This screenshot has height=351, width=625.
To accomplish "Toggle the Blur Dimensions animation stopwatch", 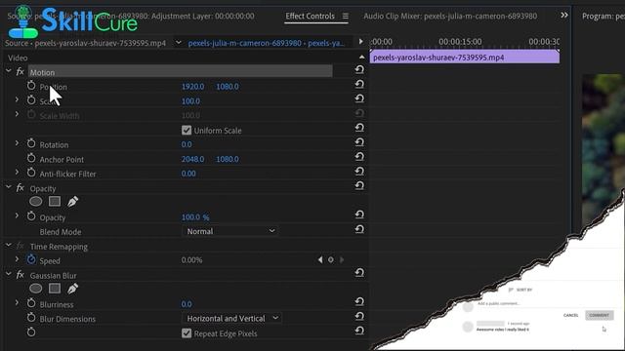I will point(31,318).
